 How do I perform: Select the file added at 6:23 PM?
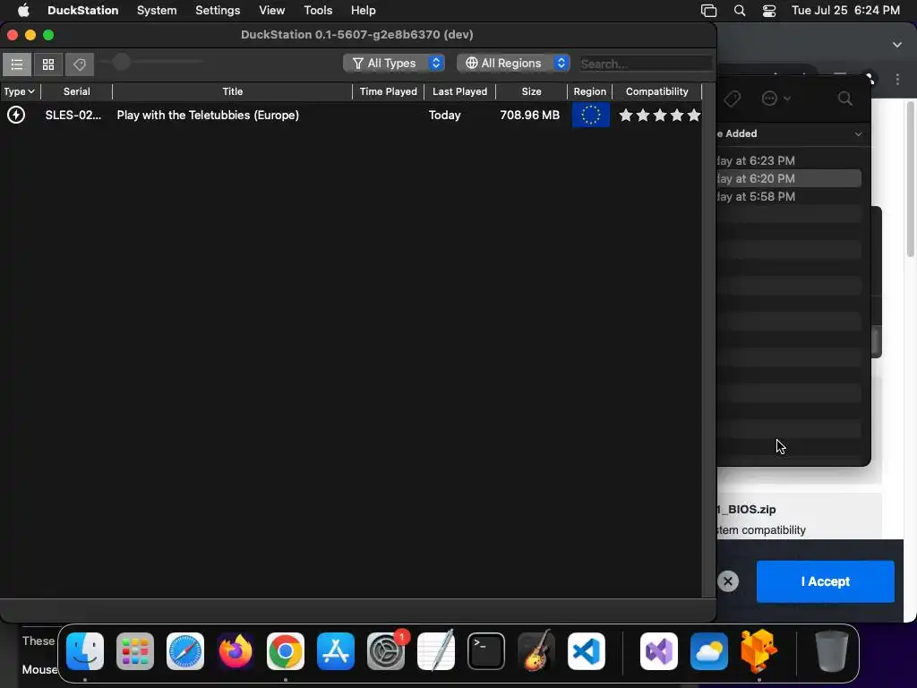pyautogui.click(x=789, y=160)
